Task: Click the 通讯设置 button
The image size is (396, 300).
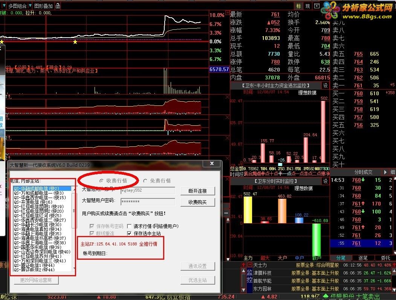Action: [x=198, y=266]
